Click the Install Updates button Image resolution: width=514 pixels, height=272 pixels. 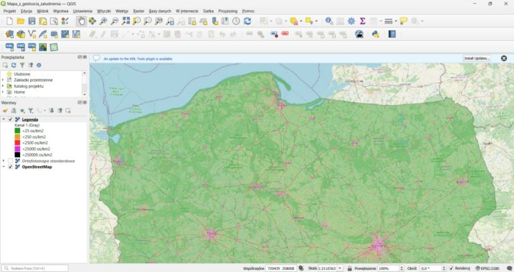pyautogui.click(x=477, y=58)
